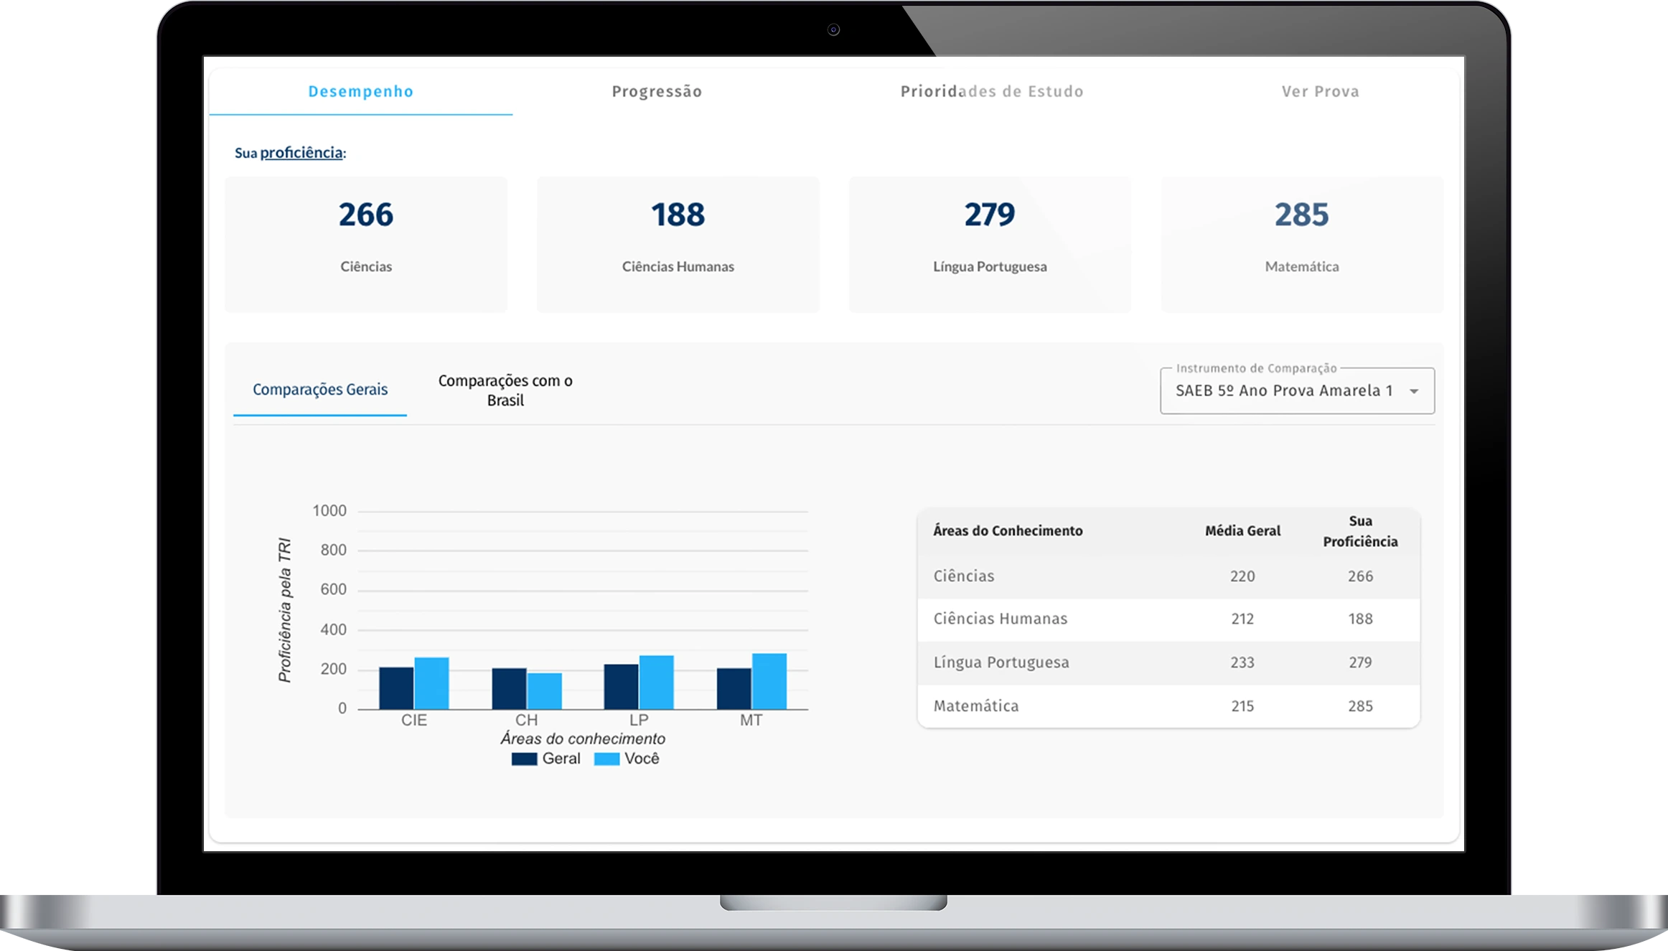Screen dimensions: 1668x951
Task: Select the Comparações Gerais subtab
Action: pos(320,390)
